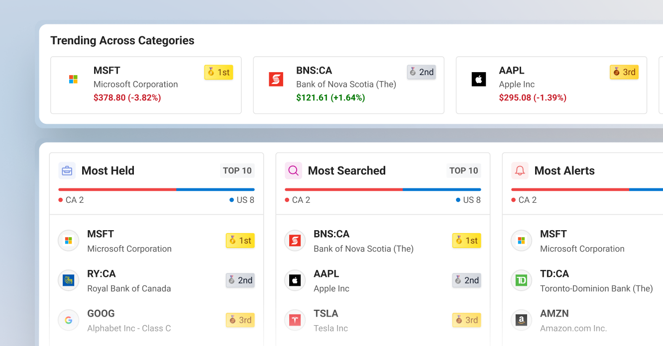Click the bell icon beside Most Alerts

point(520,171)
